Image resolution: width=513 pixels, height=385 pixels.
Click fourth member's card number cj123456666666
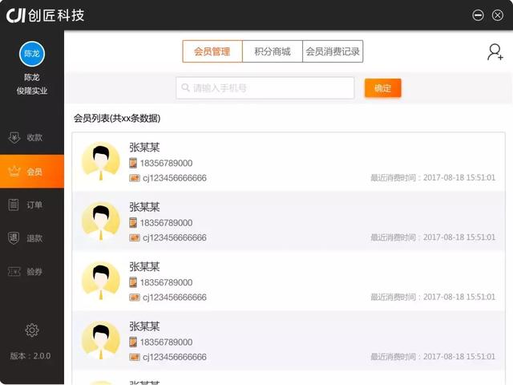[x=175, y=357]
